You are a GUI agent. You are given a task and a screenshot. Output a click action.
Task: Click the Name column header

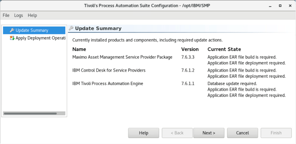pyautogui.click(x=79, y=49)
